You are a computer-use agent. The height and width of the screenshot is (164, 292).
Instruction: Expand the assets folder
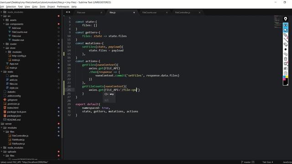click(x=4, y=20)
